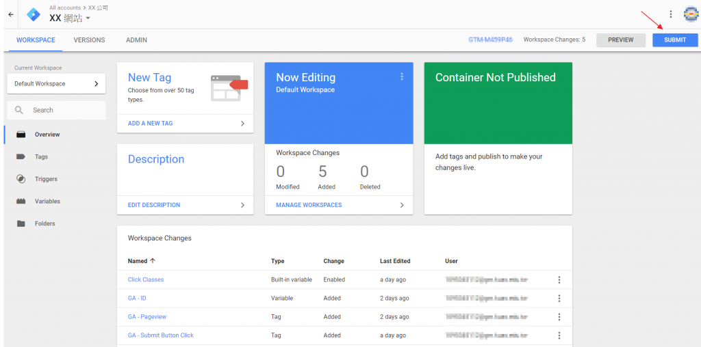Switch to the Versions tab
Image resolution: width=701 pixels, height=347 pixels.
click(90, 40)
